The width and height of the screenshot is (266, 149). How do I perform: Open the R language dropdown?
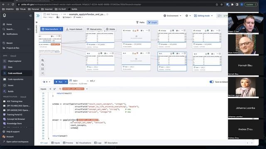point(47,82)
